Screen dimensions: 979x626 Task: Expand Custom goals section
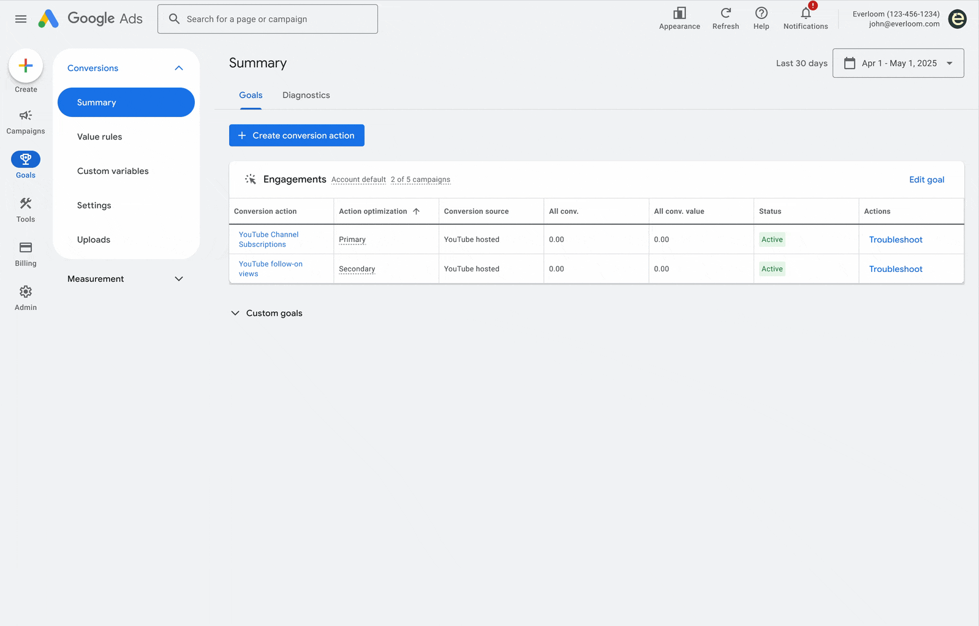click(x=235, y=313)
